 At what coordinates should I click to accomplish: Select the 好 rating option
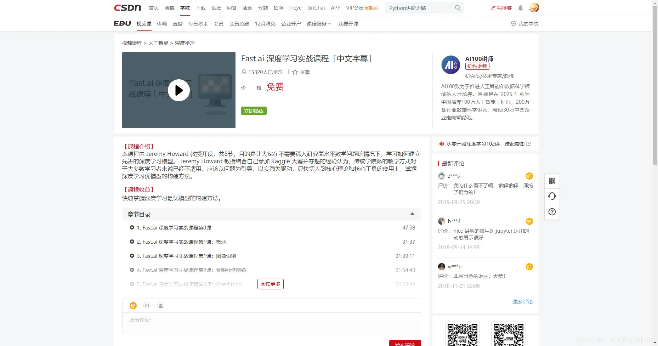coord(133,306)
